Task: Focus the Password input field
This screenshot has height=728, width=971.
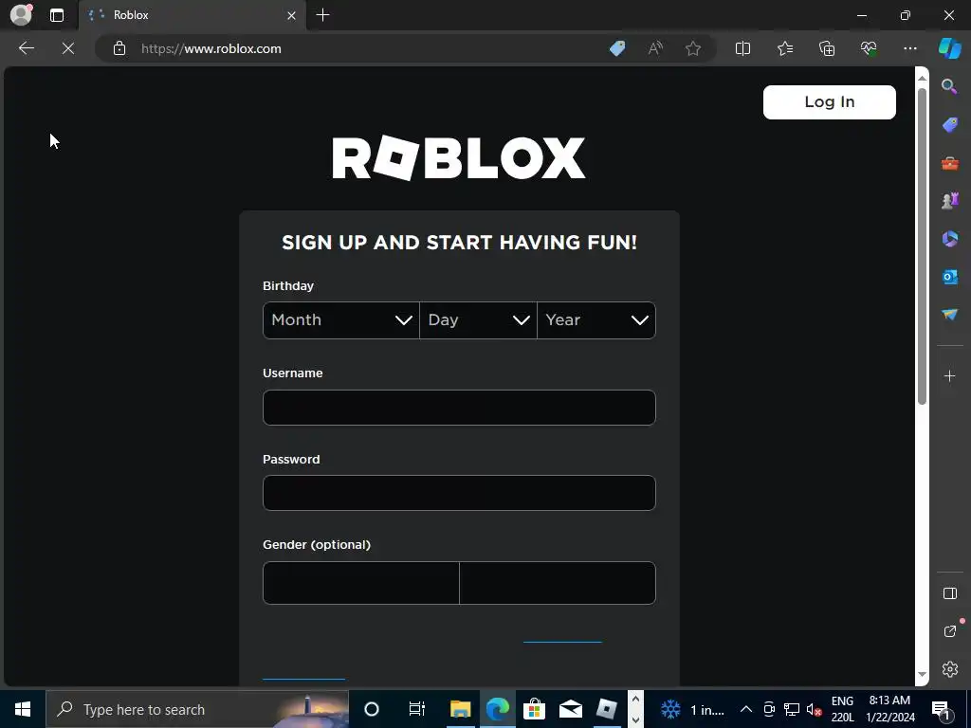Action: tap(459, 493)
